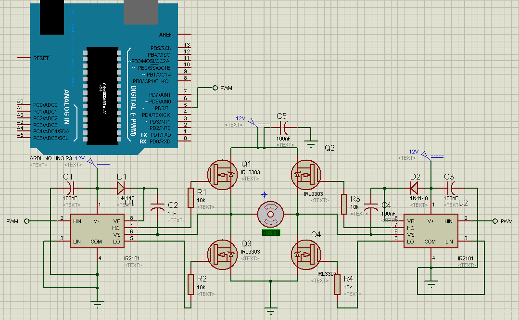Screen dimensions: 519x320
Task: Select resistor R4 10k
Action: point(337,284)
